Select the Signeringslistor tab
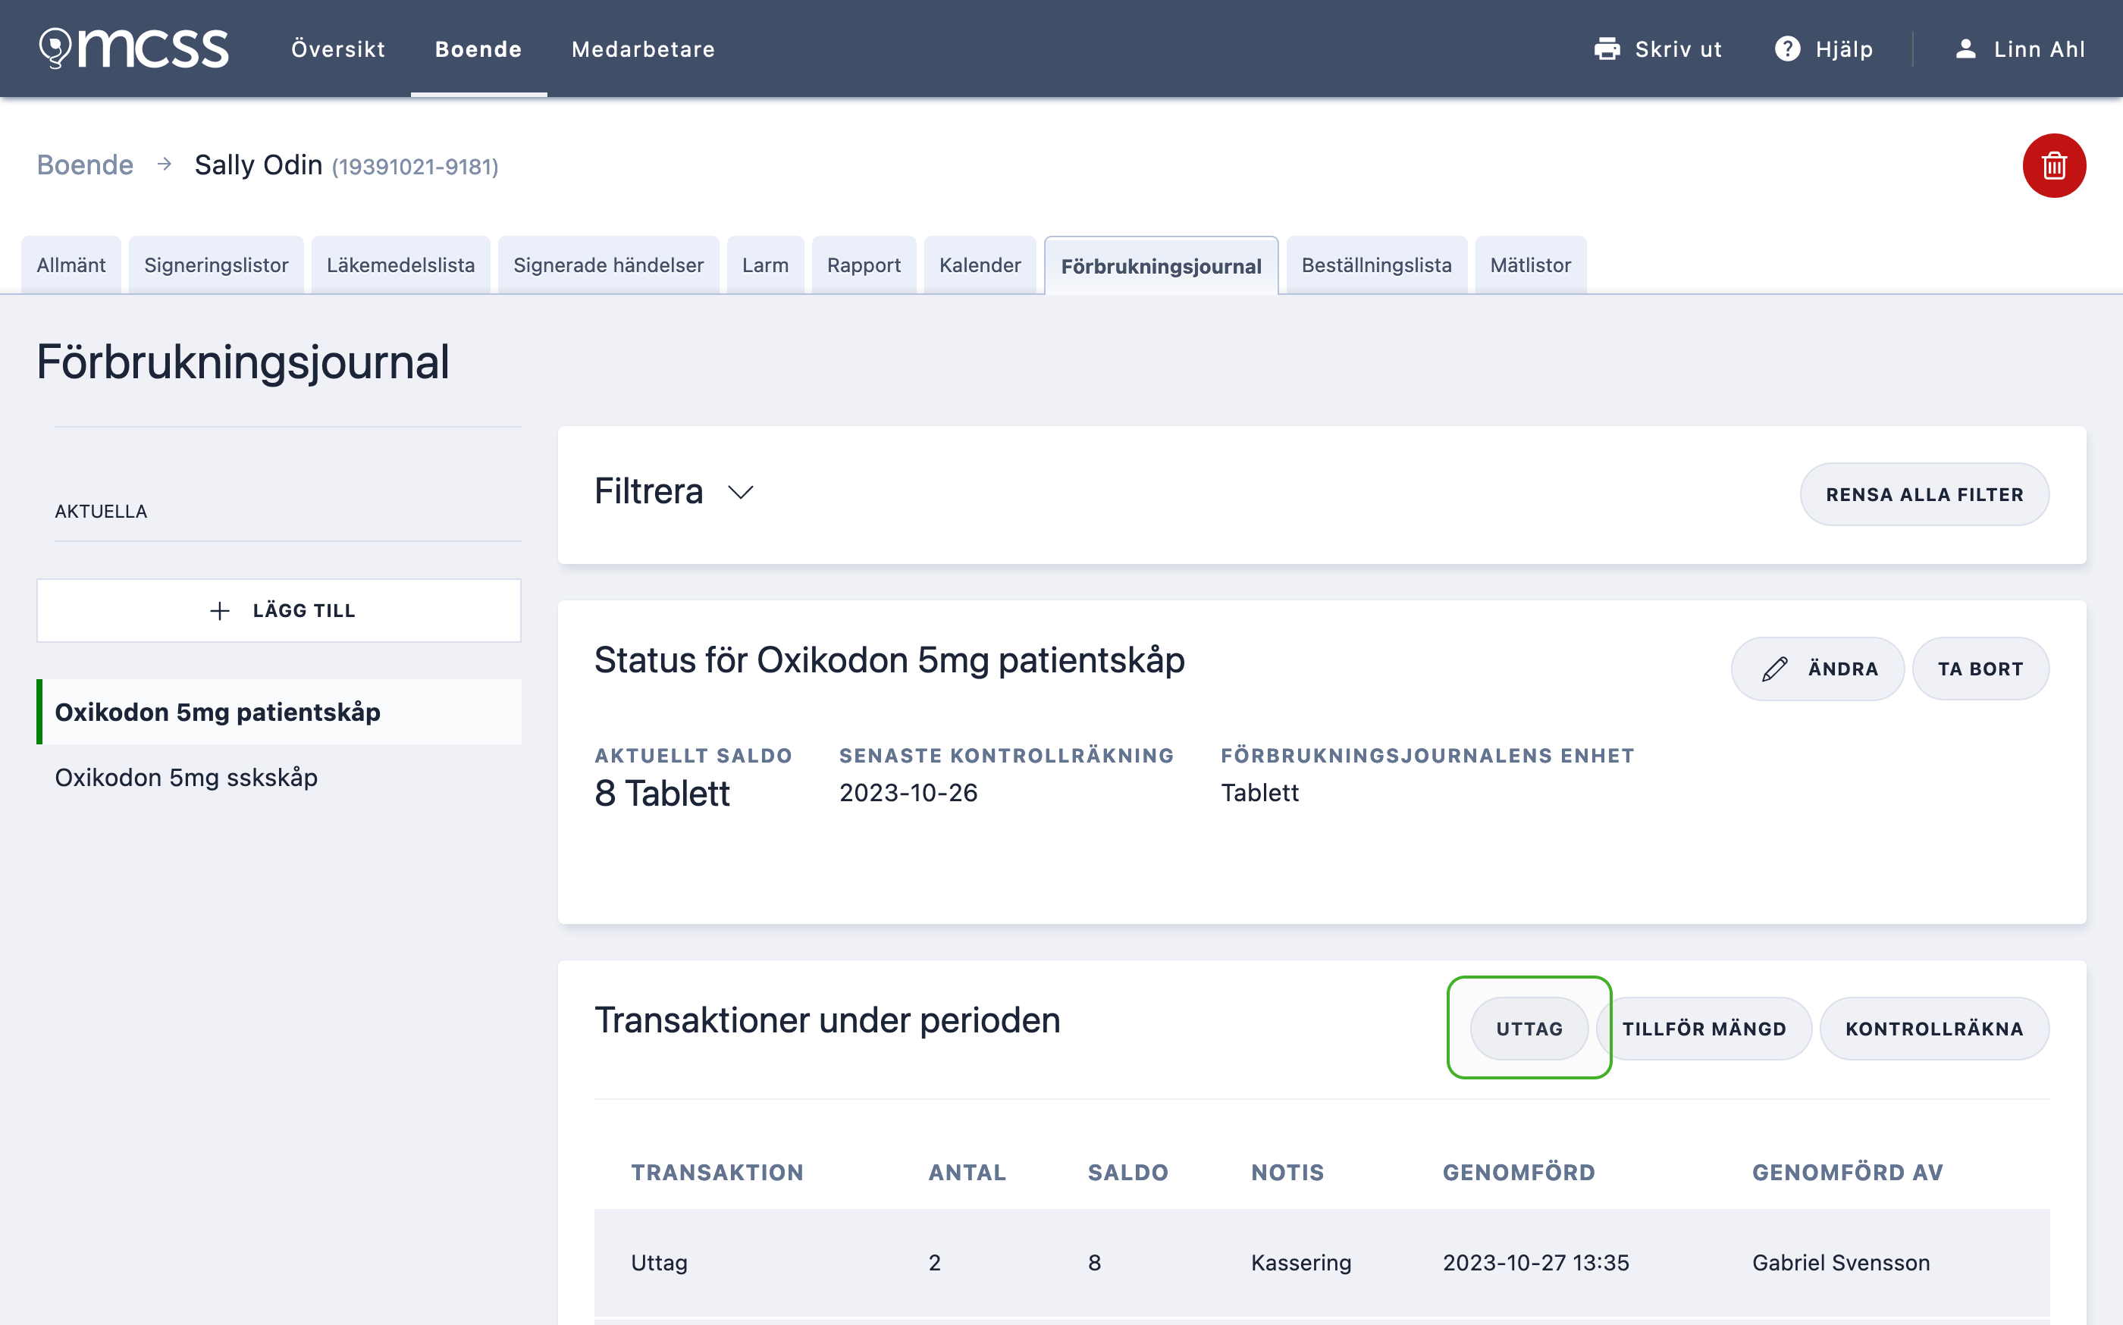 coord(217,265)
